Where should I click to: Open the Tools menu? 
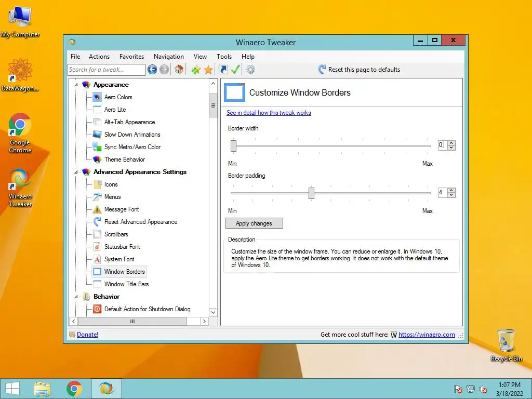224,57
